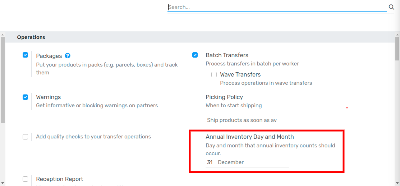Screen dimensions: 400x186
Task: Tick the Reception Report checkbox
Action: coord(26,179)
